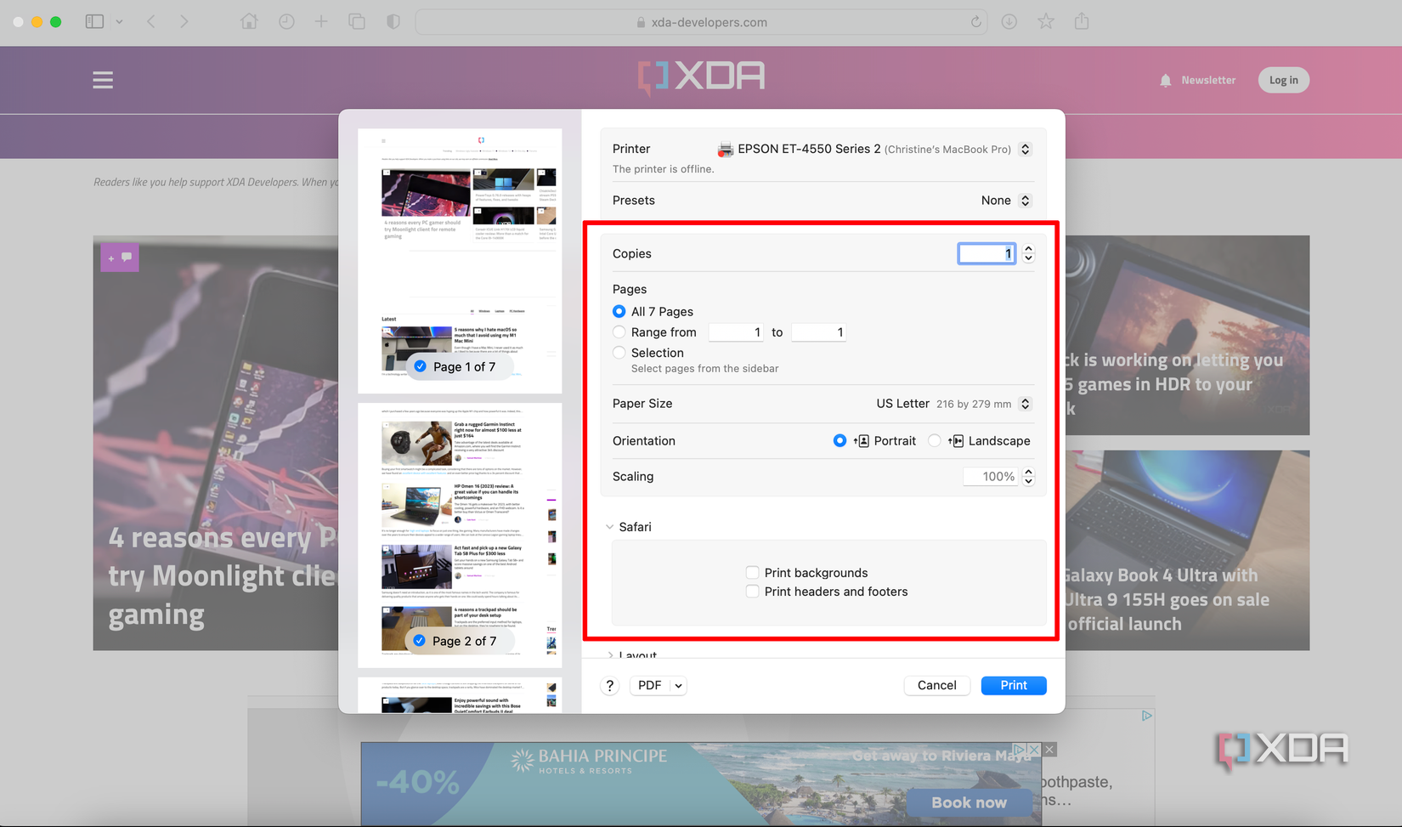Go forward with the forward arrow

[x=184, y=22]
